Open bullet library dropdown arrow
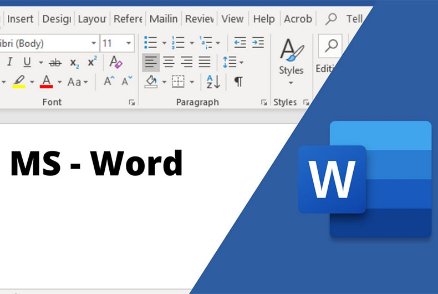 [164, 43]
